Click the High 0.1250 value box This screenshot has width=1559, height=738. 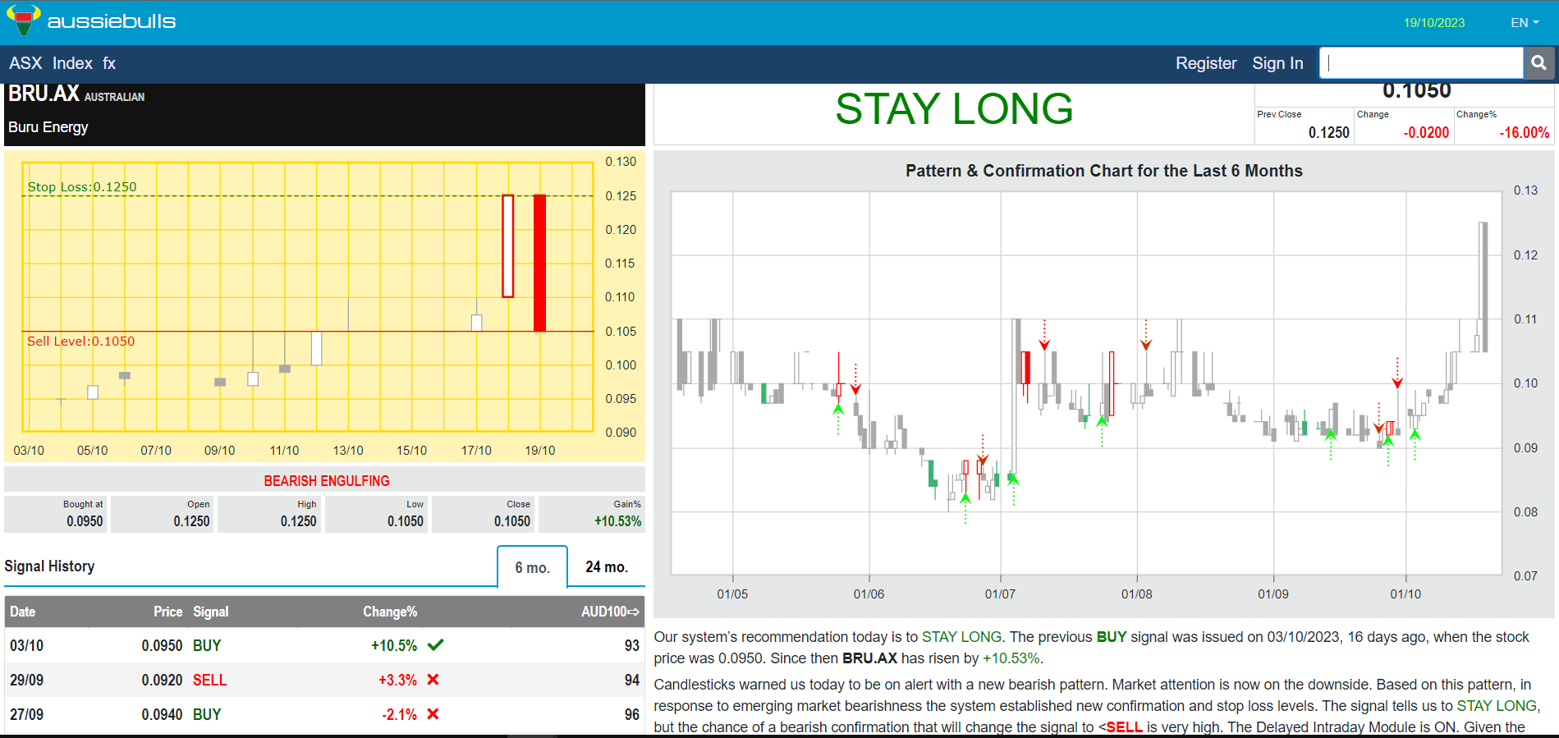point(269,514)
